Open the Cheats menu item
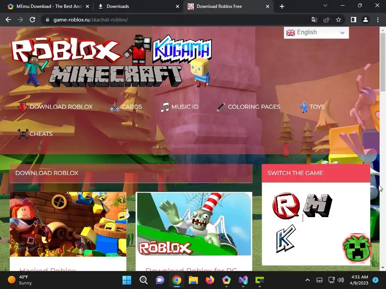Screen dimensions: 386x289 [35, 134]
